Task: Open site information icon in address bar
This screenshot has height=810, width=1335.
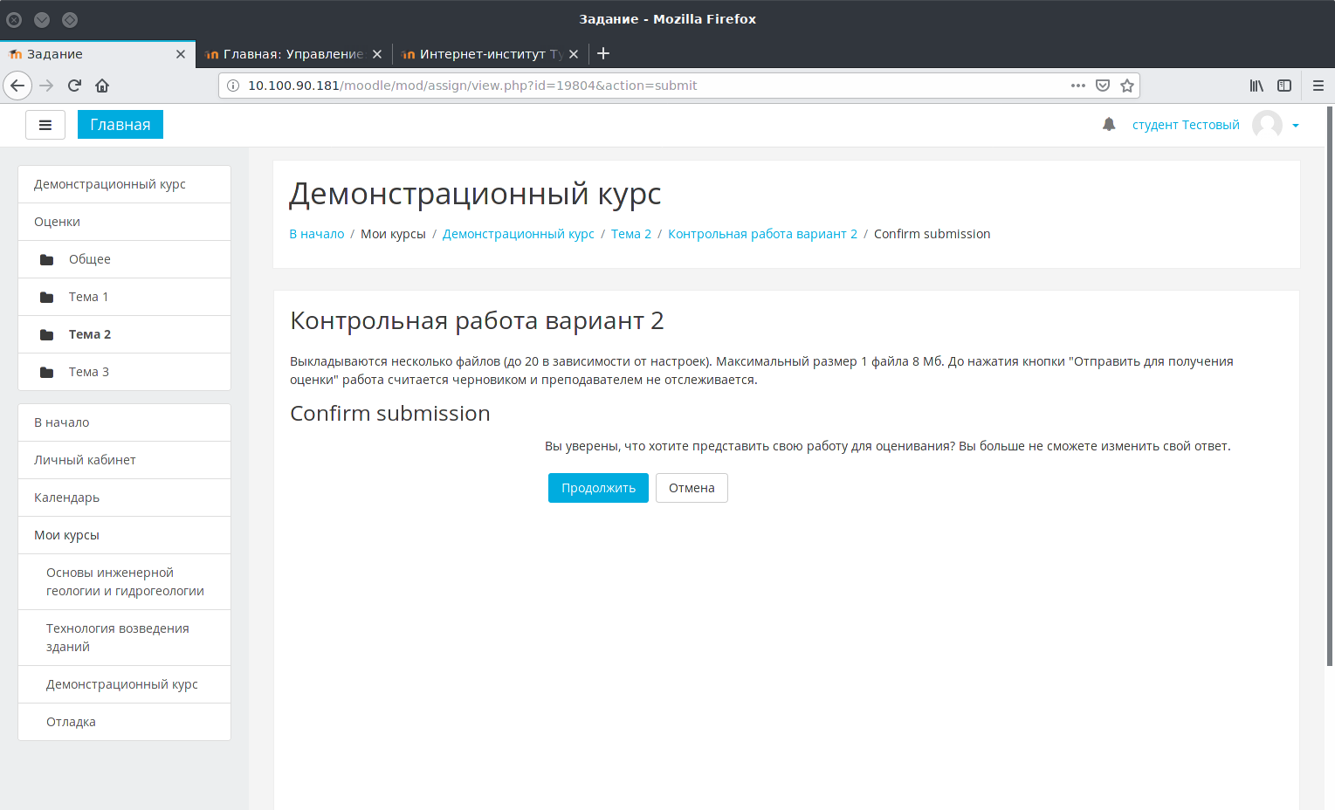Action: 233,86
